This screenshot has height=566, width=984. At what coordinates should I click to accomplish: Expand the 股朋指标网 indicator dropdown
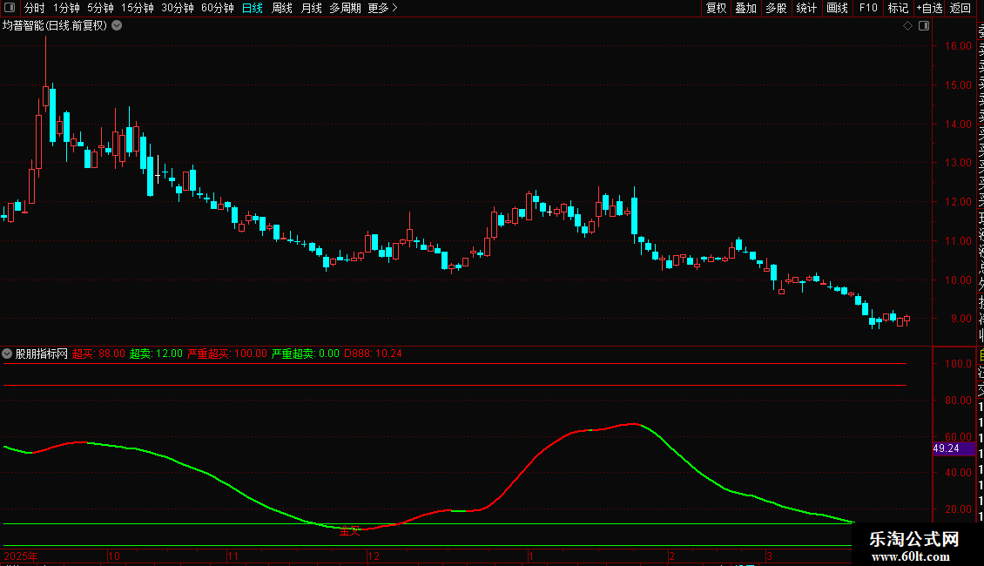click(x=7, y=354)
